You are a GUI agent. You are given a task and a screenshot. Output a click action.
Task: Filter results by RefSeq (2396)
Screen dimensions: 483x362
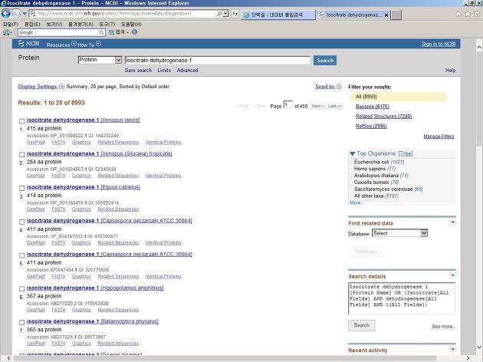pos(371,126)
